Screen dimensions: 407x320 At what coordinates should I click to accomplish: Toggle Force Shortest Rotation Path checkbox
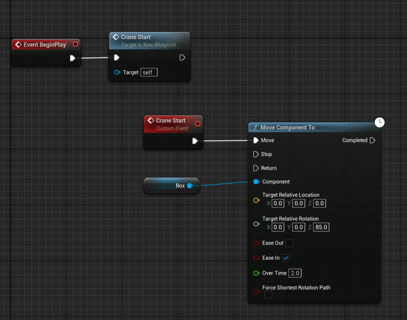pyautogui.click(x=268, y=295)
